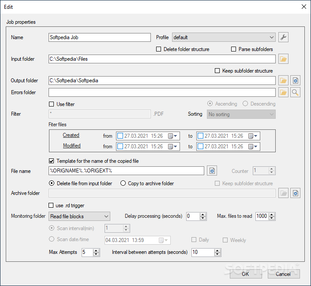Browse for Output folder via folder icon
The height and width of the screenshot is (286, 311).
pyautogui.click(x=283, y=81)
